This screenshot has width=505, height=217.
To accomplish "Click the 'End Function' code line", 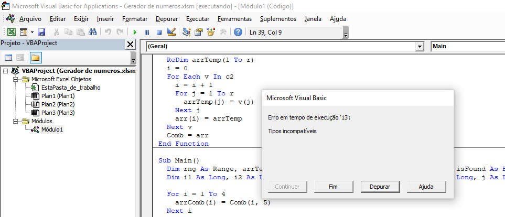I will pos(183,144).
